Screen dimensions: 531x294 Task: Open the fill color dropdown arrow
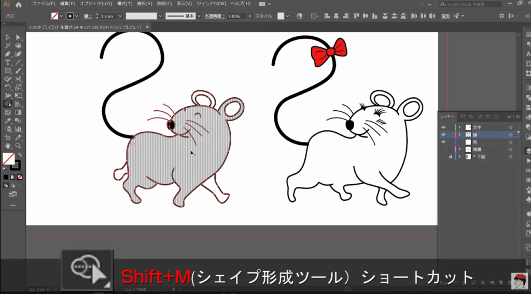click(x=61, y=16)
